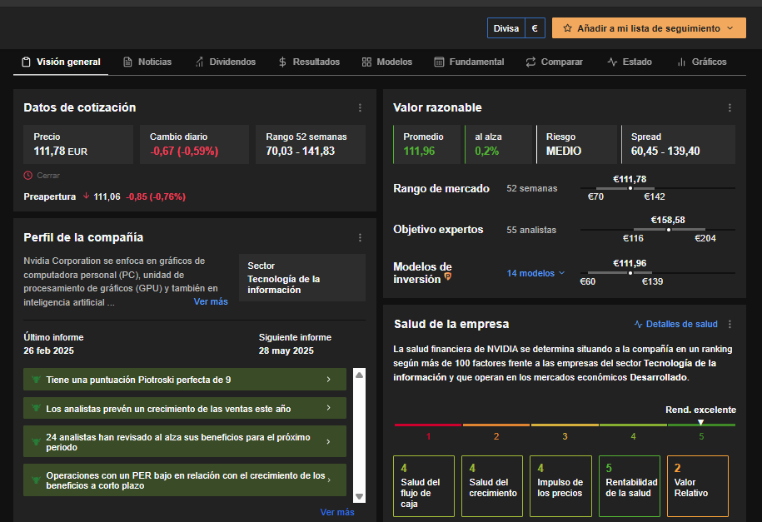Image resolution: width=762 pixels, height=522 pixels.
Task: Click the Objetivo expertos range slider
Action: click(658, 230)
